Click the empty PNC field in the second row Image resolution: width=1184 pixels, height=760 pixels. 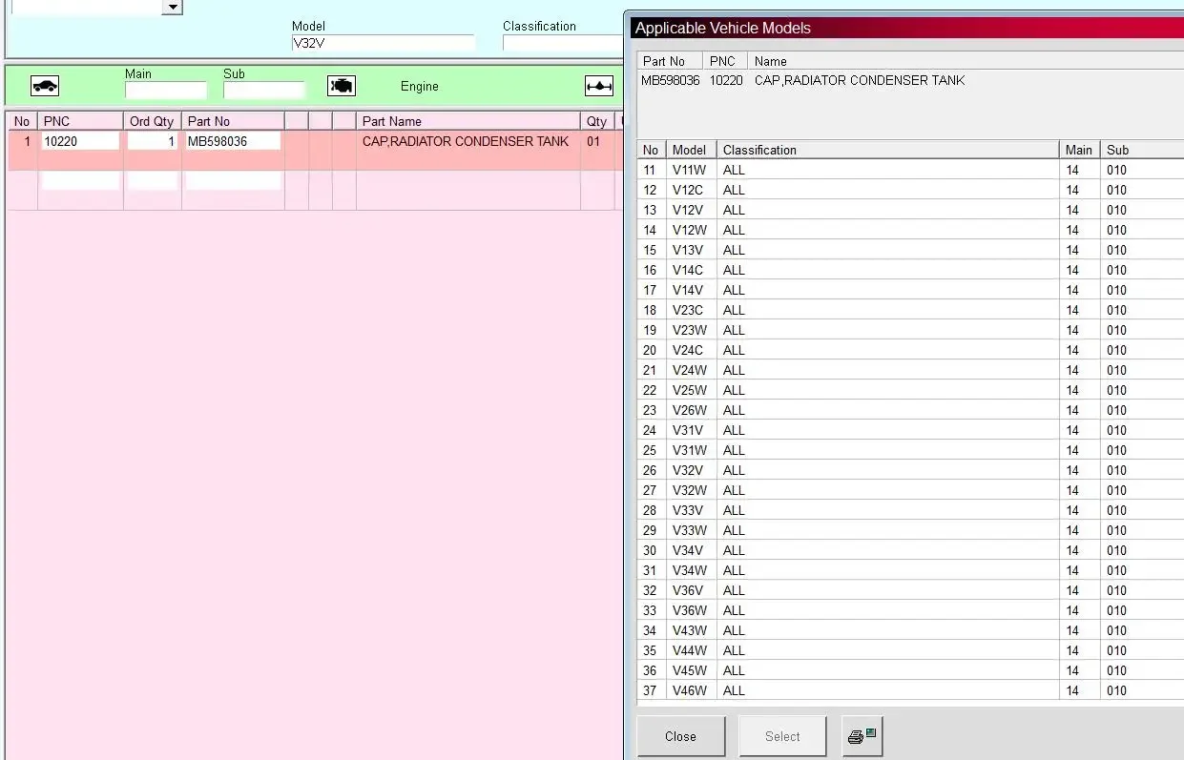coord(80,181)
